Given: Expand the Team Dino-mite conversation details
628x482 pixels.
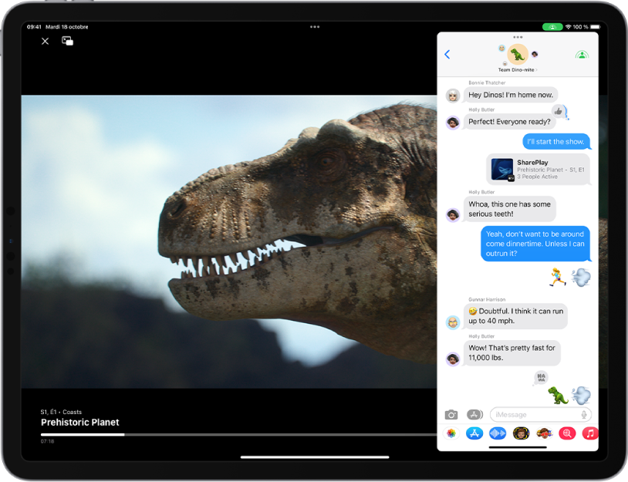Looking at the screenshot, I should (x=517, y=68).
